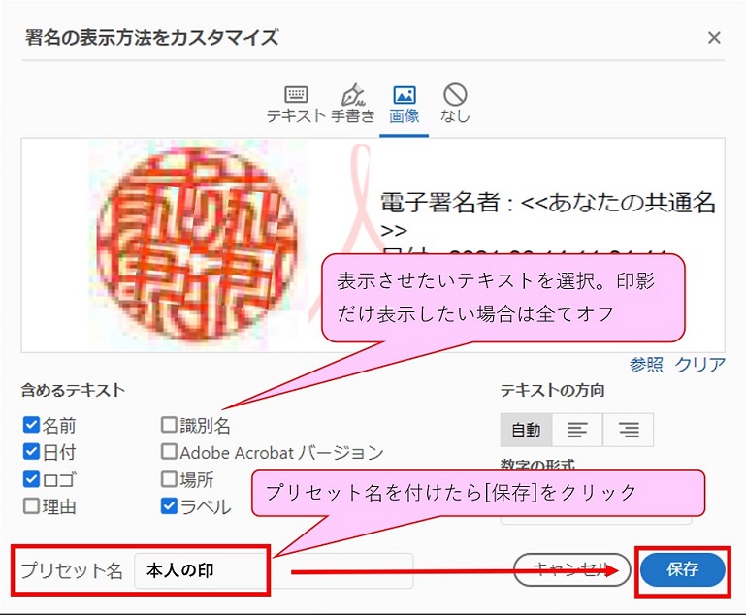Select the 手書き pen signature option
This screenshot has height=615, width=746.
pyautogui.click(x=353, y=104)
